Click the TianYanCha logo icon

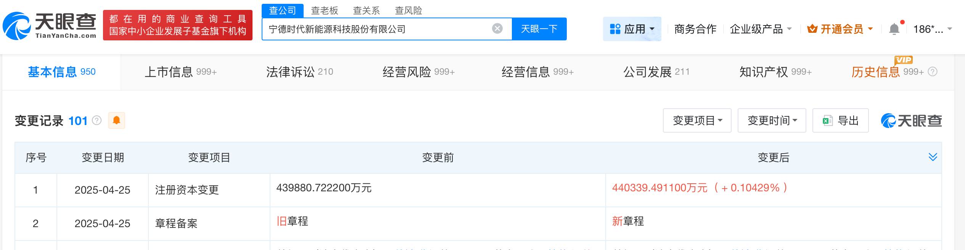pos(17,26)
